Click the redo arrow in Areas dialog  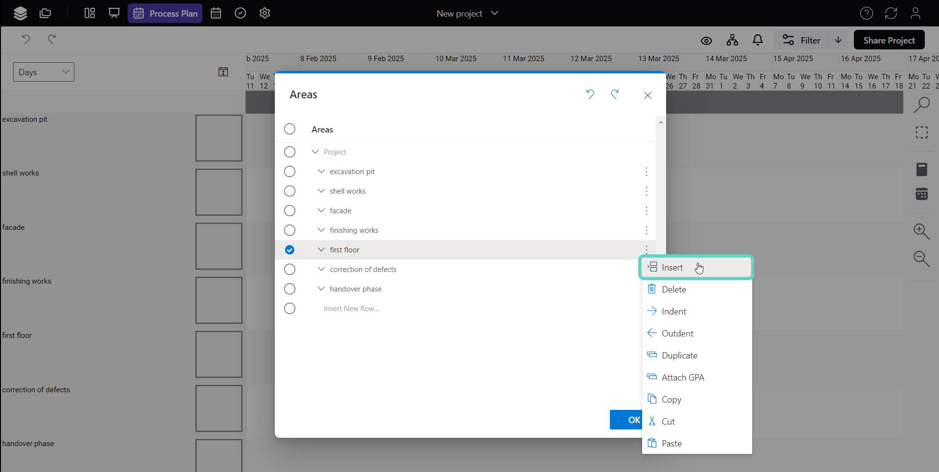click(x=615, y=94)
